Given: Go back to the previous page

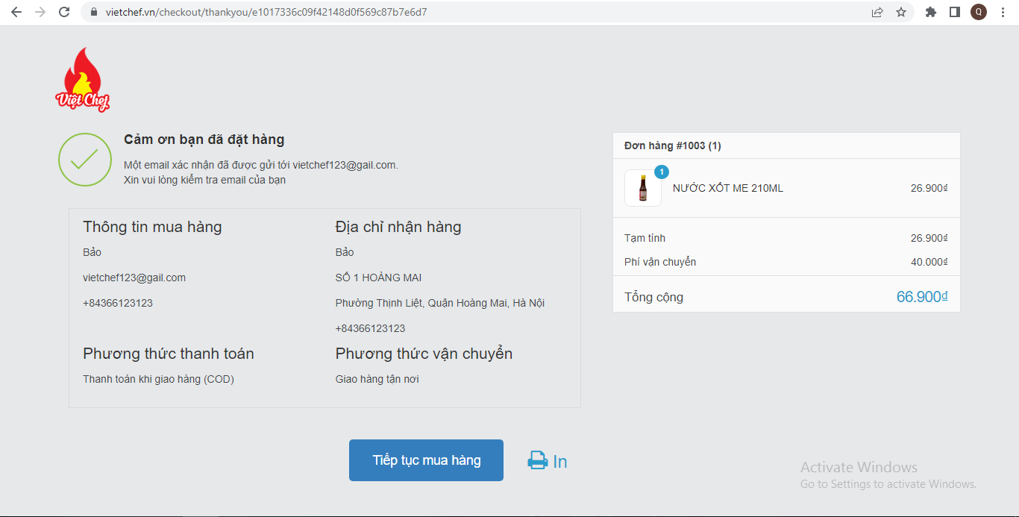Looking at the screenshot, I should (x=16, y=12).
